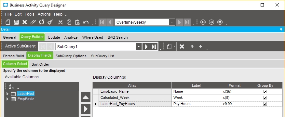
Task: Copy using the copy pages icon
Action: coord(69,22)
